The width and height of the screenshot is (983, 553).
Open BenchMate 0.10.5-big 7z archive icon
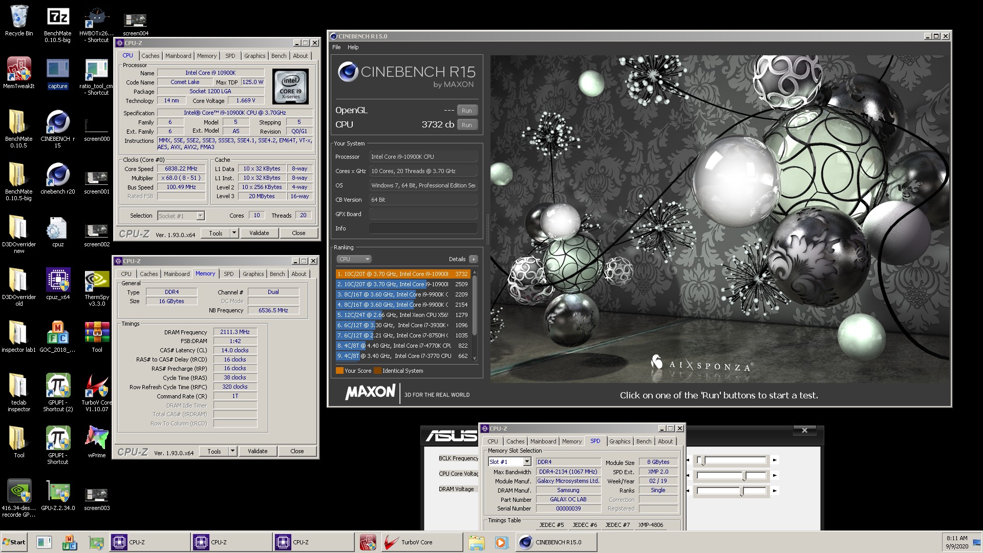coord(58,23)
